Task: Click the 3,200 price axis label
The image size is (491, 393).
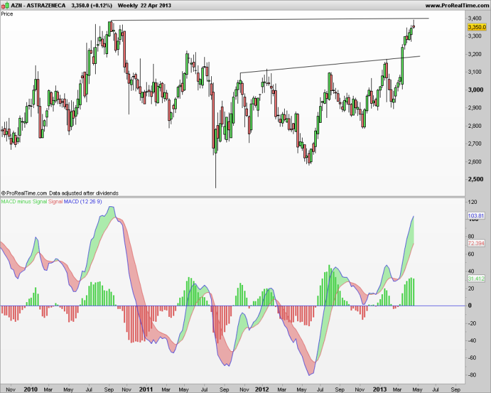Action: 474,54
